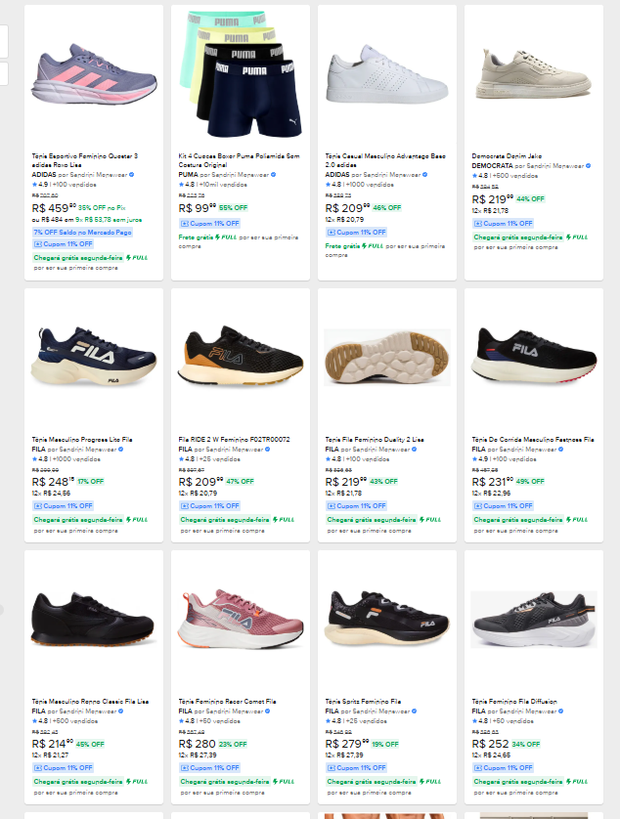Click verified badge on Adidas Questar listing
The height and width of the screenshot is (819, 620).
pyautogui.click(x=131, y=174)
